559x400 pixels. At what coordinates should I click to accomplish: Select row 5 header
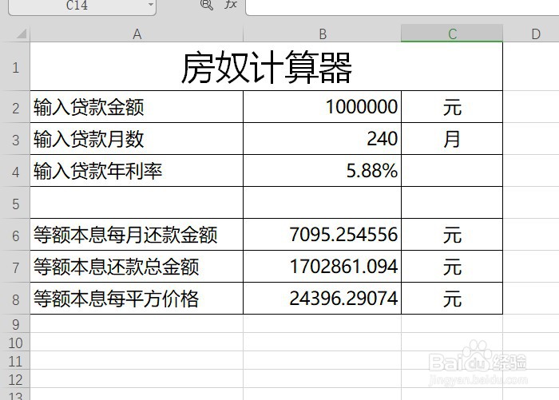[x=15, y=203]
